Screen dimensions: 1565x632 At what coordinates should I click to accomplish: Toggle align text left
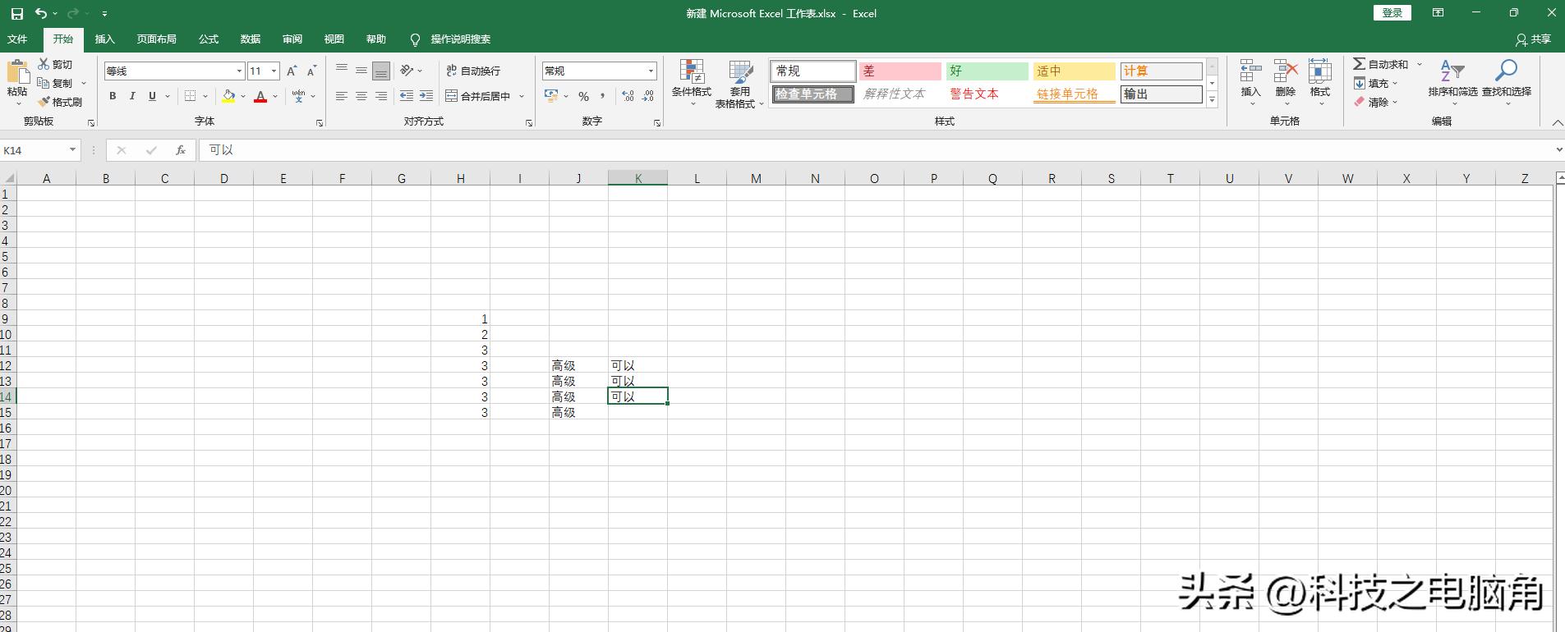342,96
